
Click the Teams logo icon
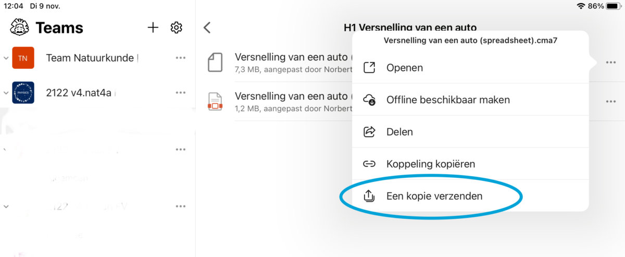19,28
